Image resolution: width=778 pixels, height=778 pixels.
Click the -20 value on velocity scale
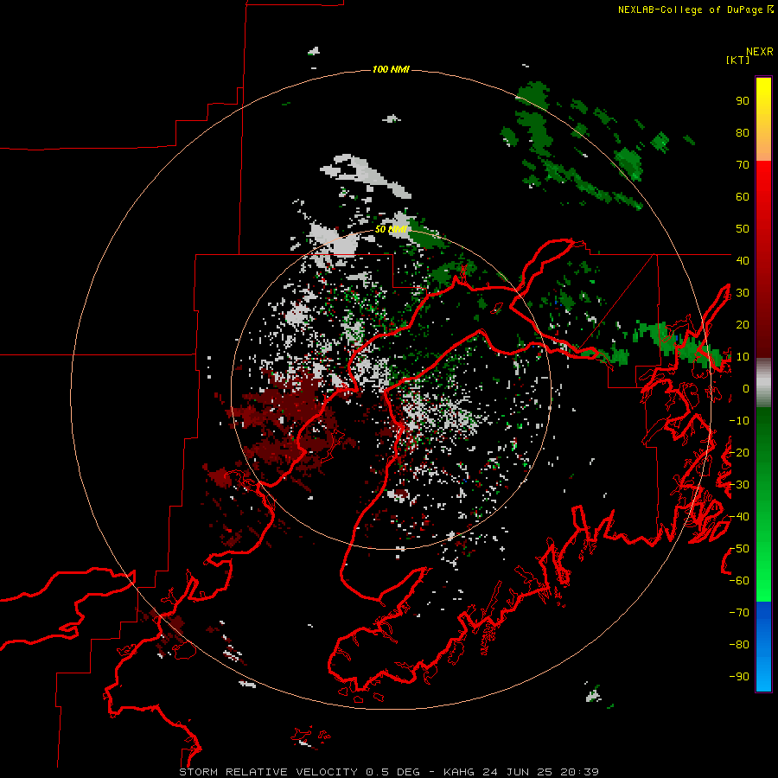pyautogui.click(x=739, y=452)
